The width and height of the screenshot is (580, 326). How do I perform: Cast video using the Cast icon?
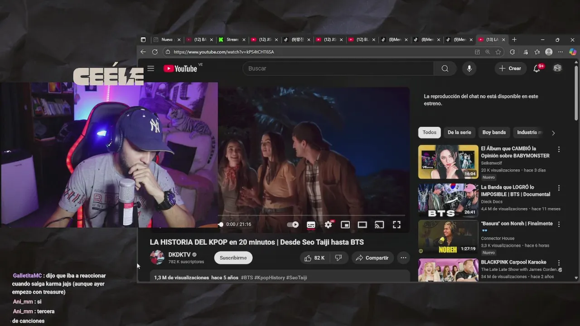coord(379,225)
